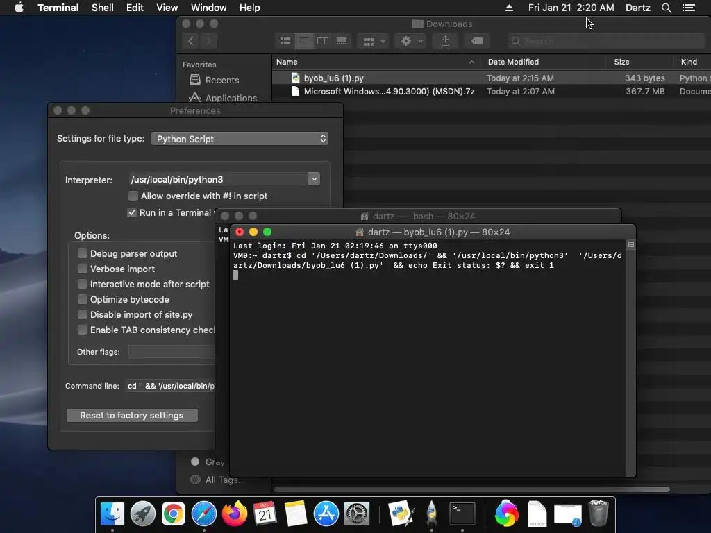Click Python Launcher rocket in dock
This screenshot has width=711, height=533.
coord(432,514)
